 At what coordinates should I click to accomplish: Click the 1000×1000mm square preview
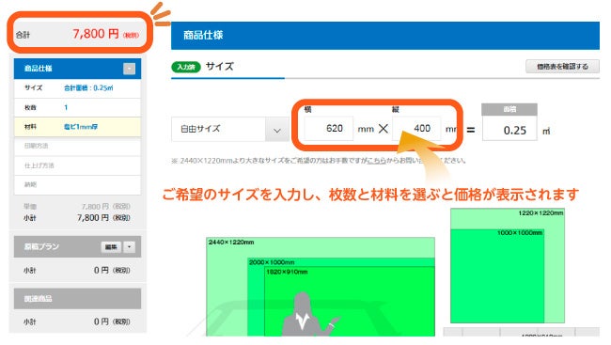click(x=497, y=276)
